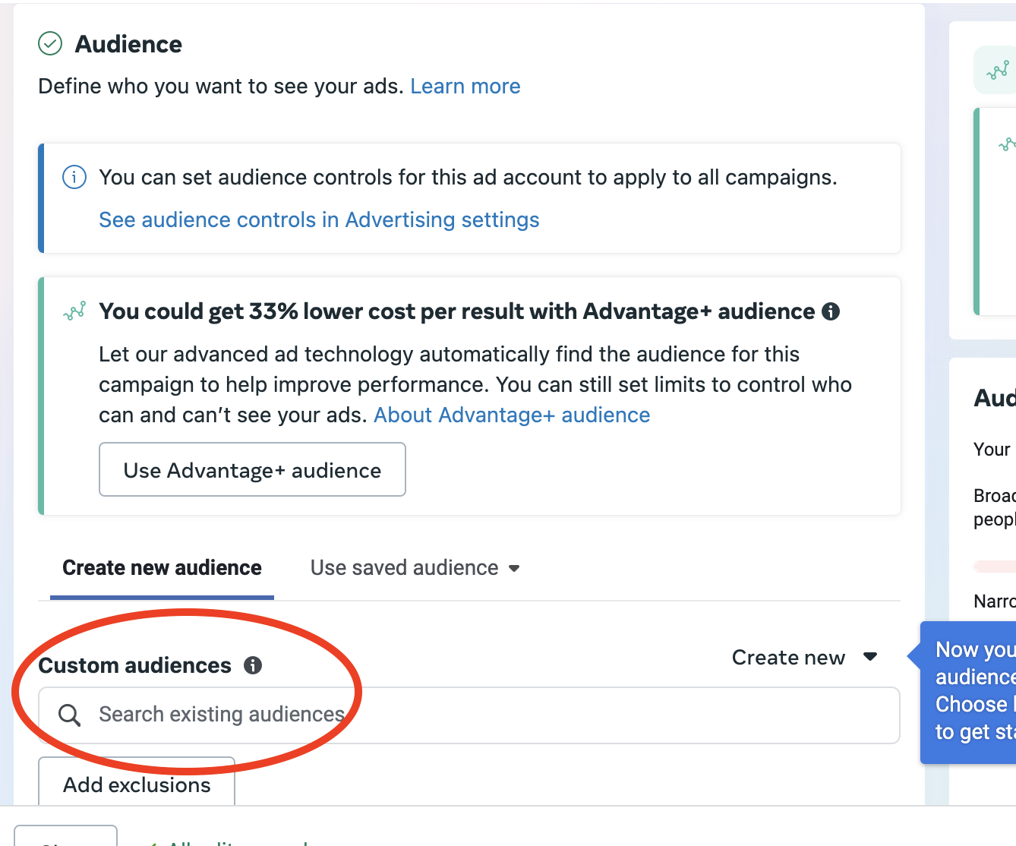Click the magnifier icon in the audience search box

[70, 715]
